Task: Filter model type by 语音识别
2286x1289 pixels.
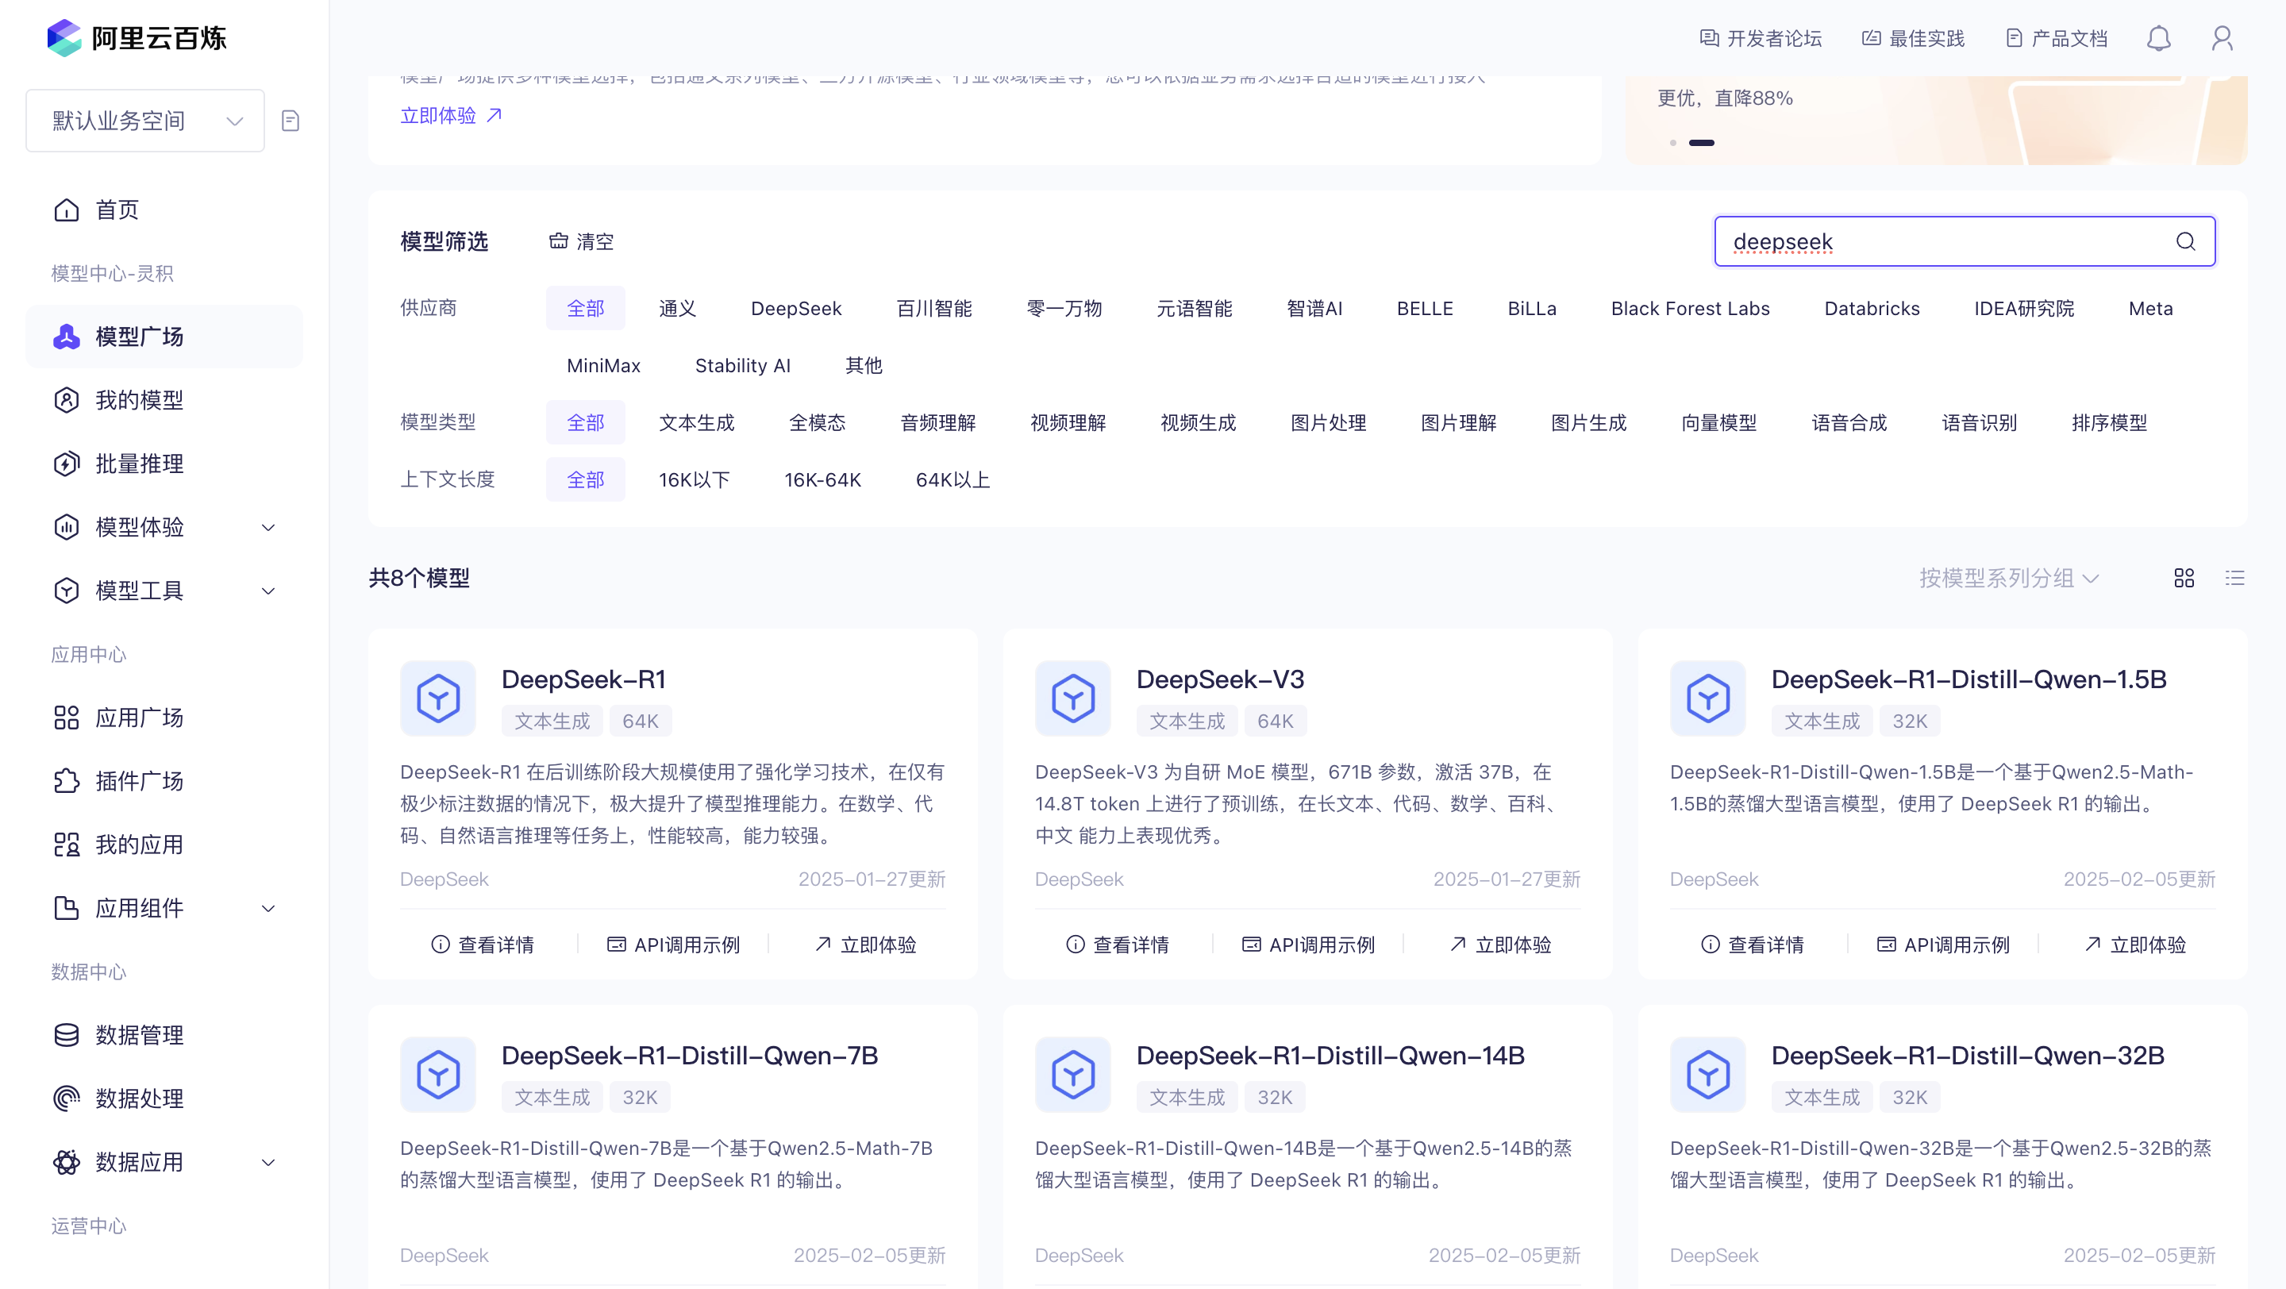Action: (x=1979, y=422)
